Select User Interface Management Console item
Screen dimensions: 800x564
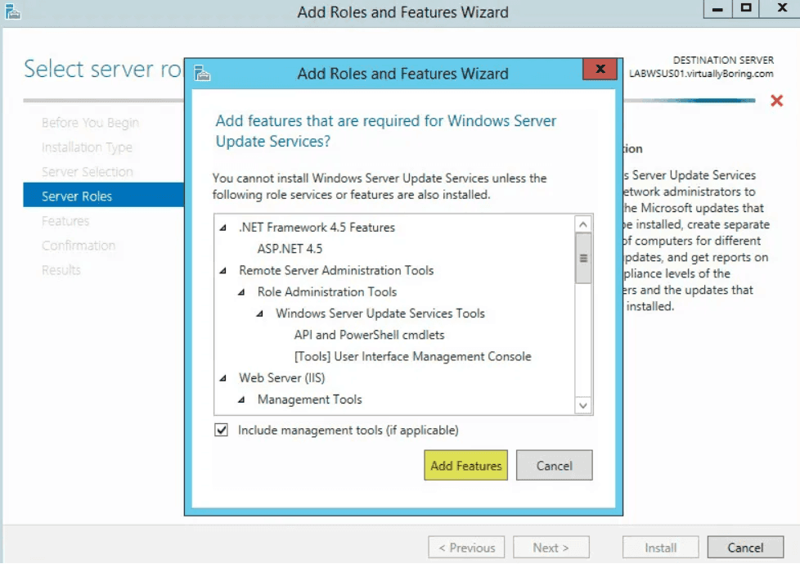[x=413, y=356]
